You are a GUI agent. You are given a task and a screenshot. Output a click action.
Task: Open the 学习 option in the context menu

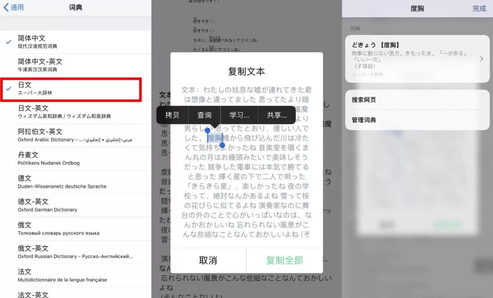pos(240,115)
